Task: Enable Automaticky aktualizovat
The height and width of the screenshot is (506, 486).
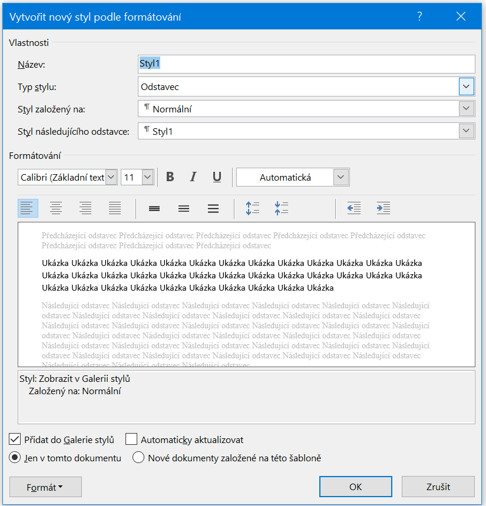Action: 132,439
